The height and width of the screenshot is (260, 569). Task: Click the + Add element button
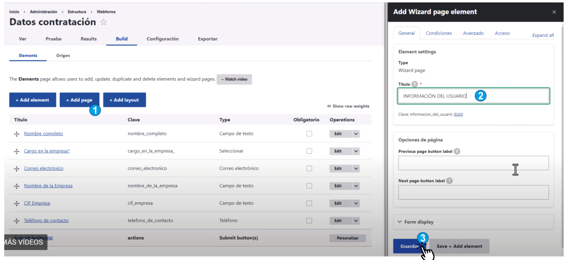[x=32, y=100]
